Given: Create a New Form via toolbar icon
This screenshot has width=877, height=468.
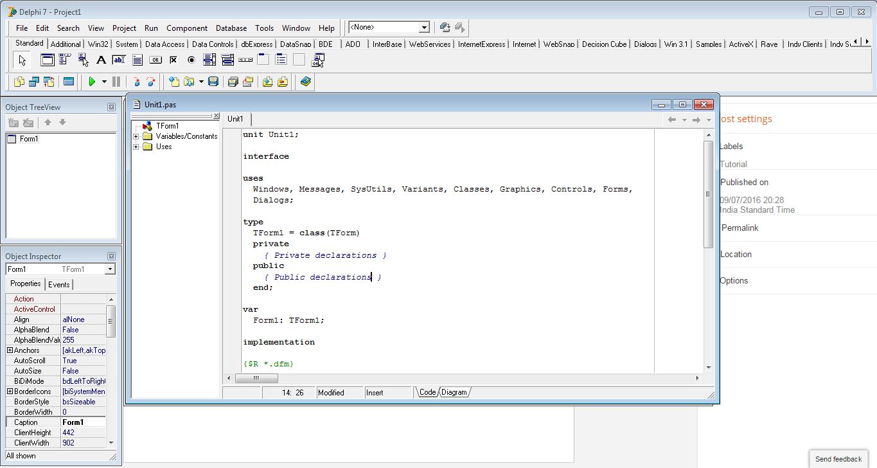Looking at the screenshot, I should pos(69,82).
